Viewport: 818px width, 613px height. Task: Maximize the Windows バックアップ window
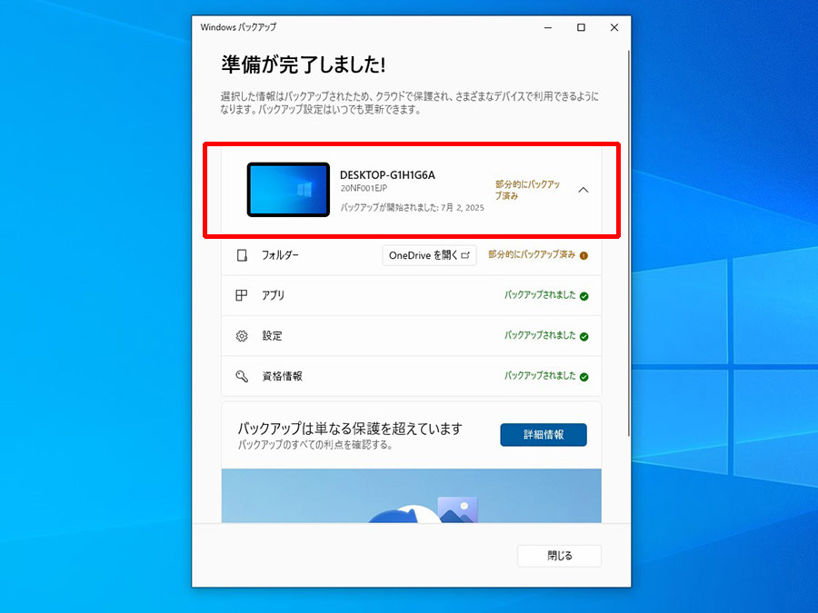(x=581, y=27)
